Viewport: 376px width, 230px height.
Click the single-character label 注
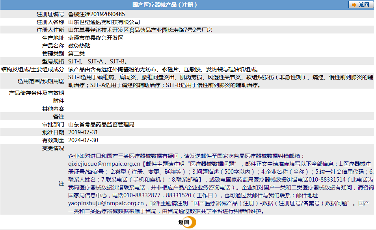(x=61, y=184)
